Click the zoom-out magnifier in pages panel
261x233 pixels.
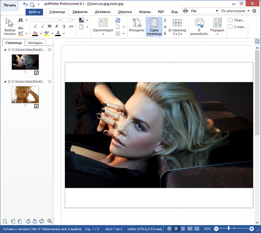pos(50,221)
